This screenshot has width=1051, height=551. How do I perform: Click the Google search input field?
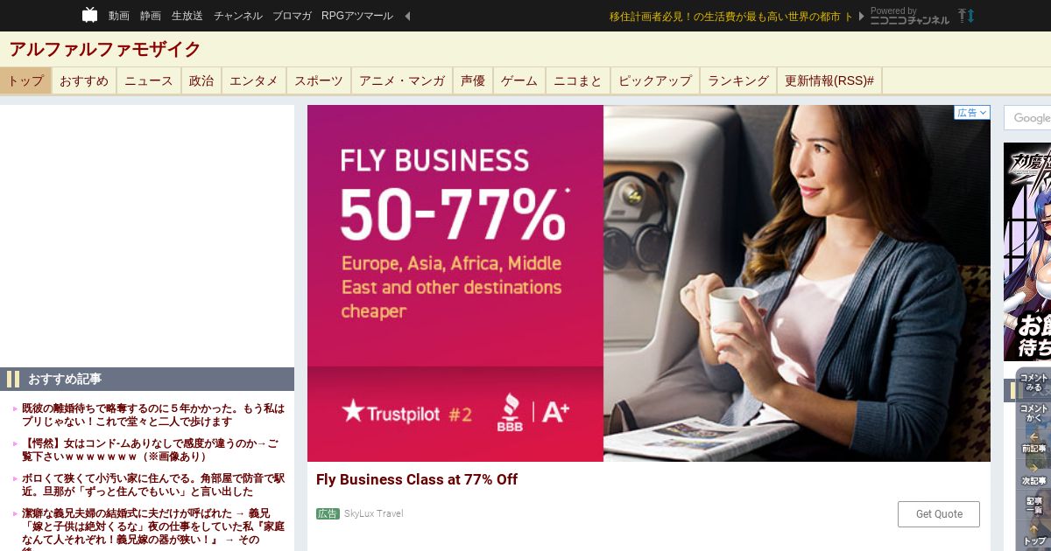coord(1027,118)
